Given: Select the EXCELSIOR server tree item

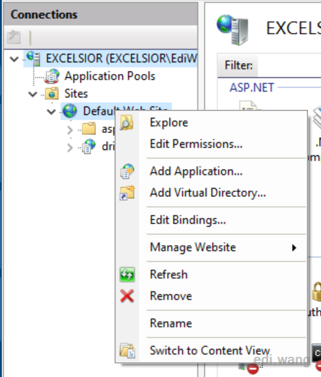Looking at the screenshot, I should [x=121, y=58].
